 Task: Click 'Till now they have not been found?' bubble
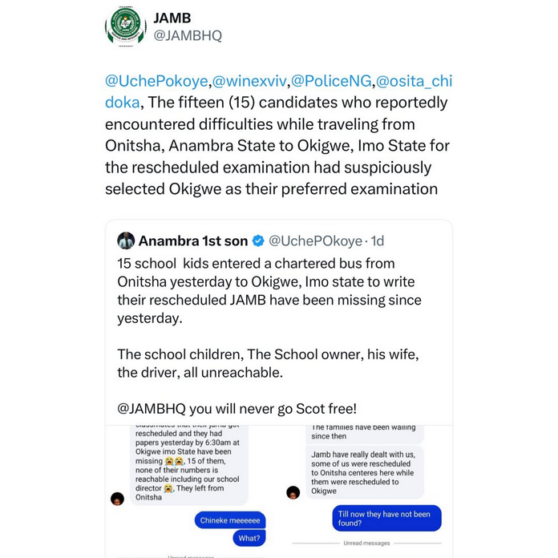(386, 520)
